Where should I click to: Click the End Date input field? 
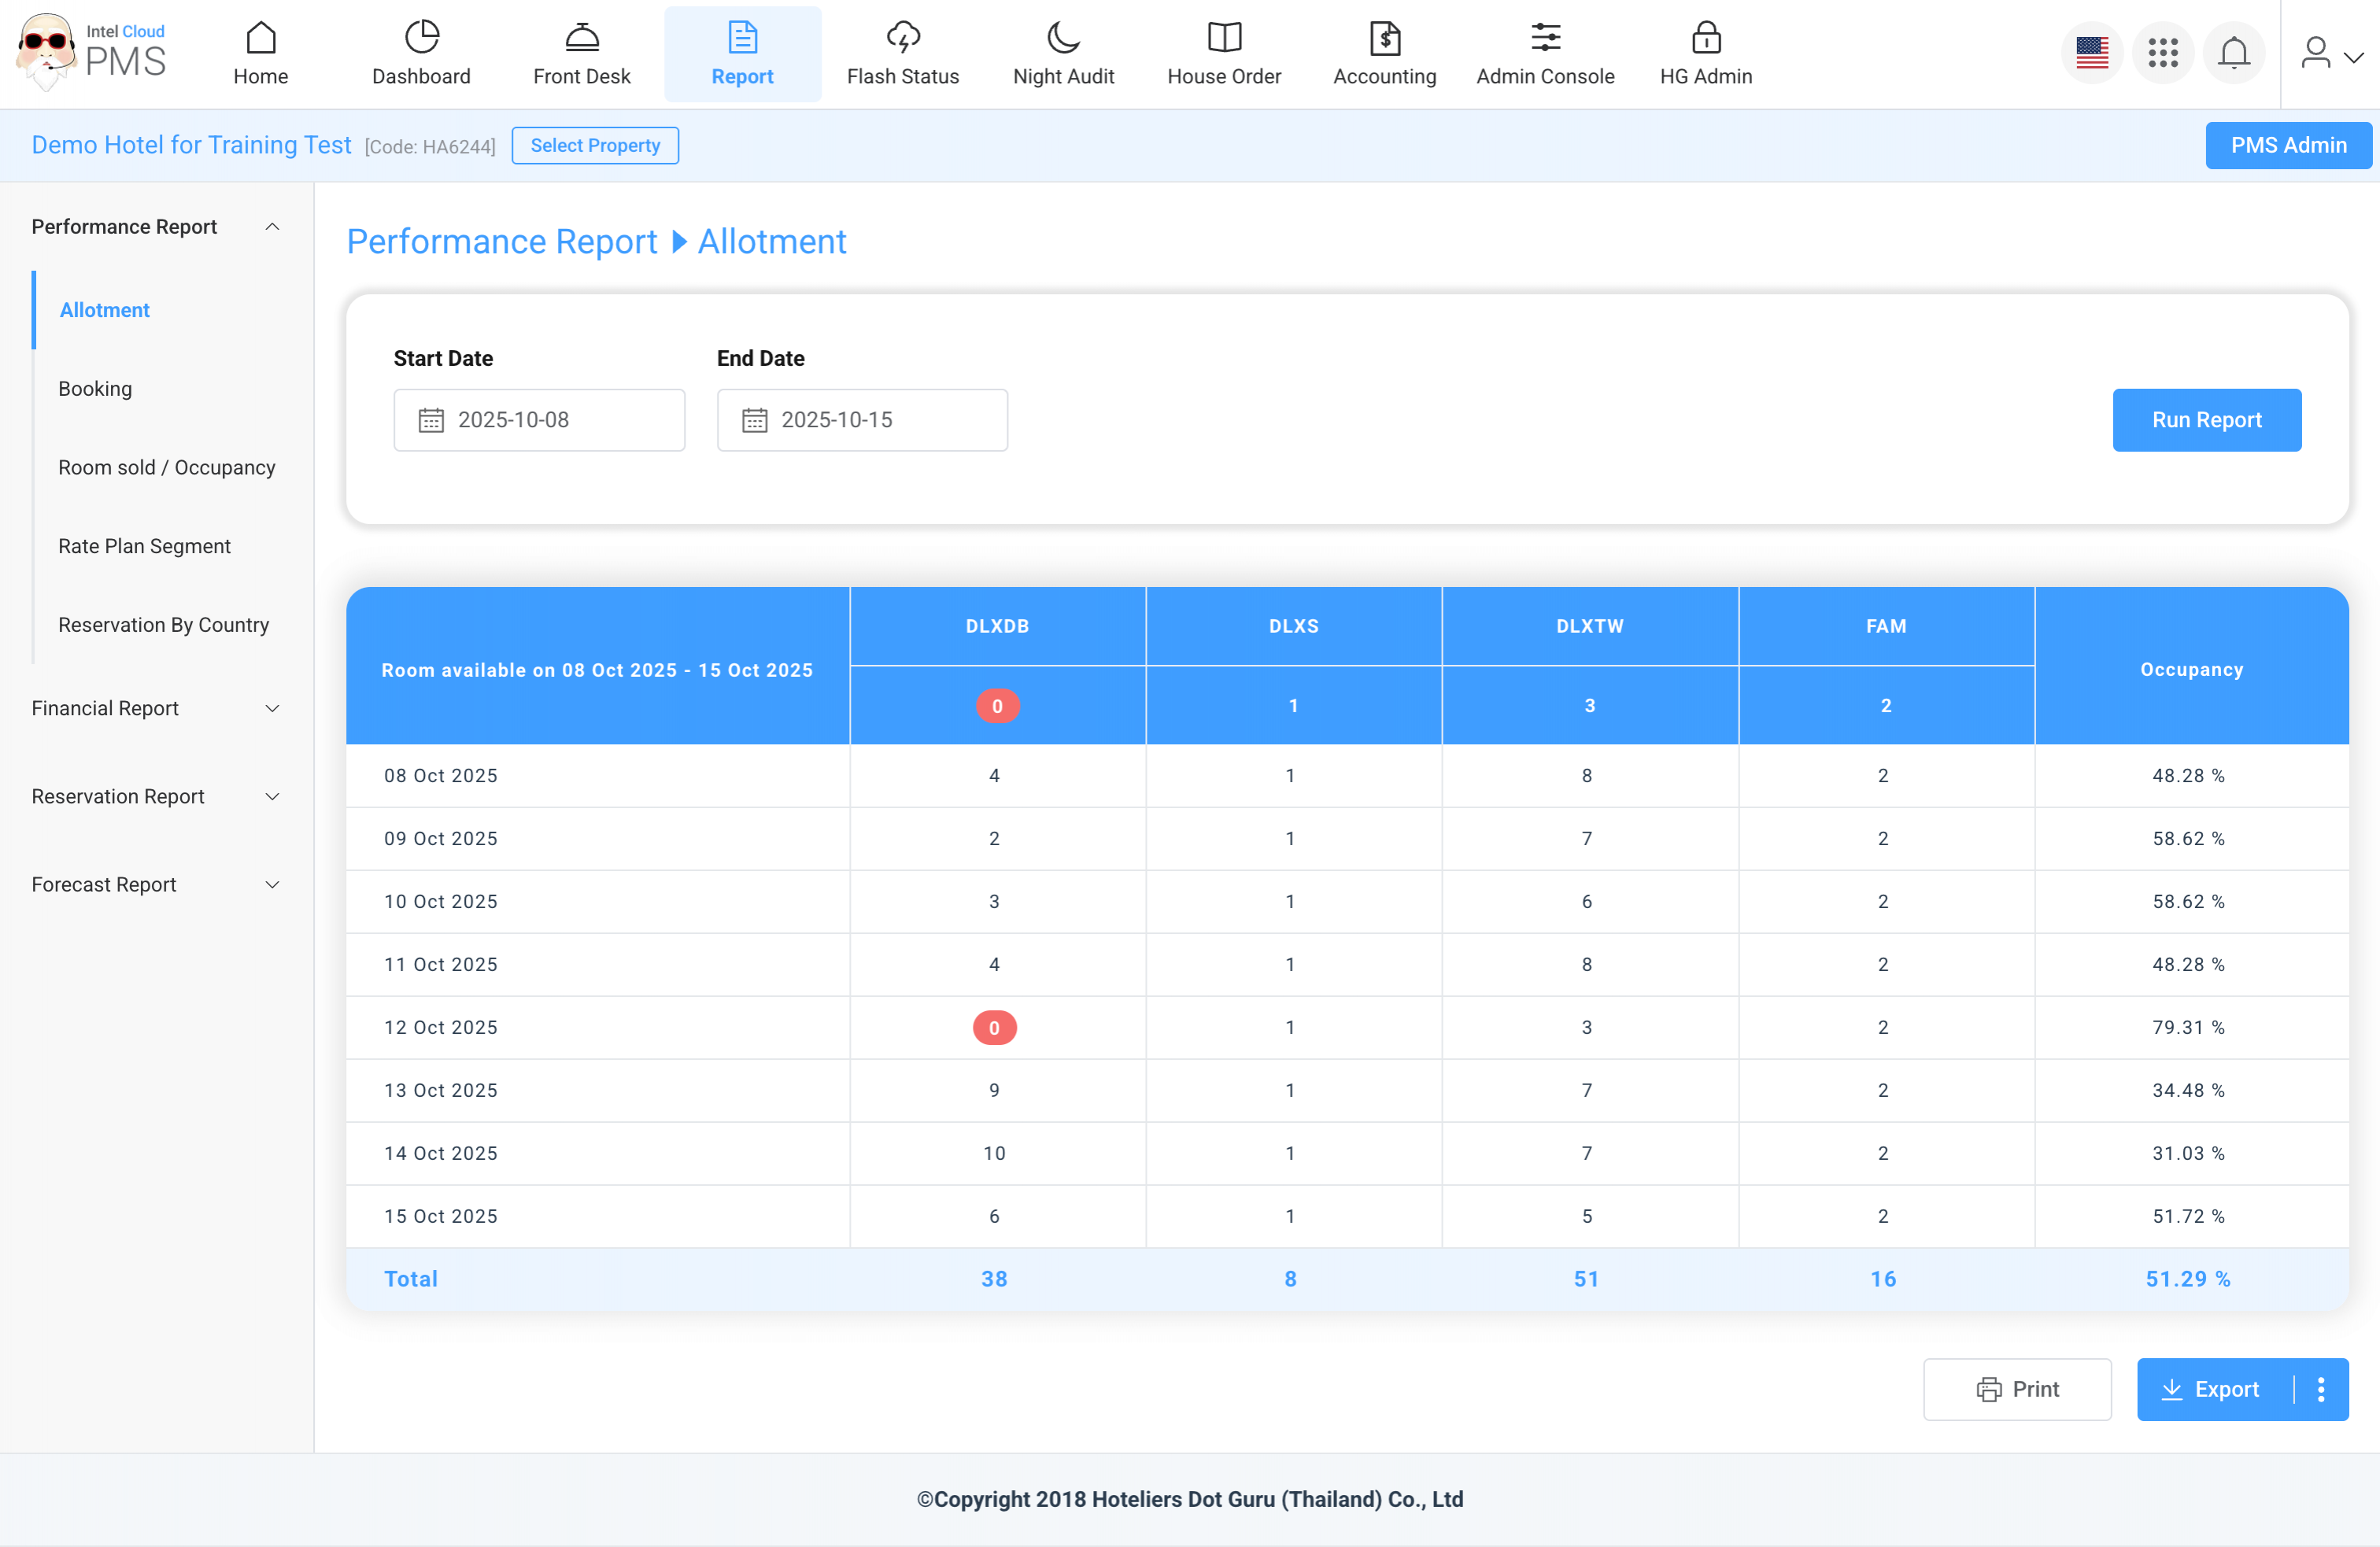click(862, 420)
